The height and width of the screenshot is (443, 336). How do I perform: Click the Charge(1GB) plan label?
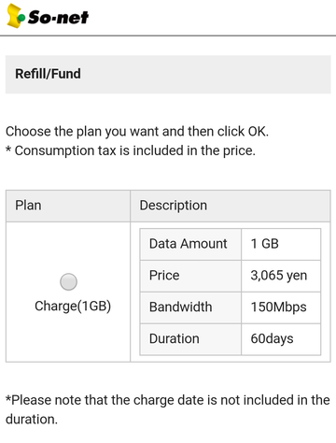(x=73, y=307)
